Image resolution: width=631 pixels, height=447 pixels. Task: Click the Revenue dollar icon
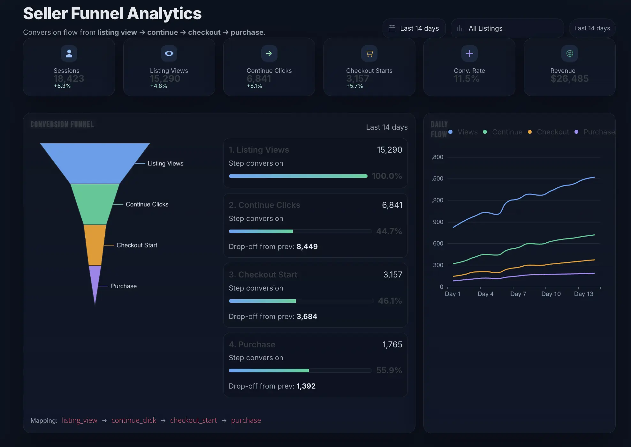coord(569,53)
